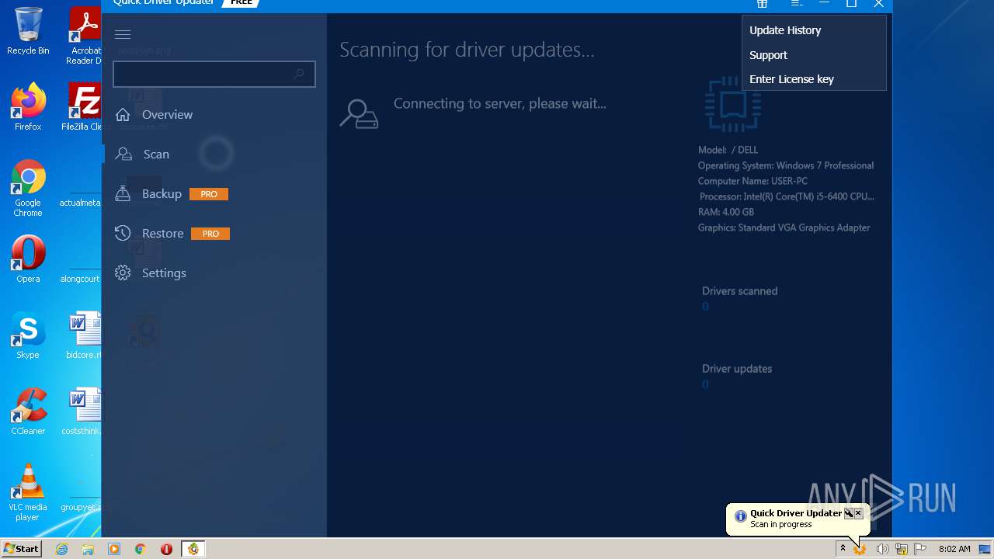Click the processor chip illustration
Viewport: 994px width, 559px height.
click(733, 104)
